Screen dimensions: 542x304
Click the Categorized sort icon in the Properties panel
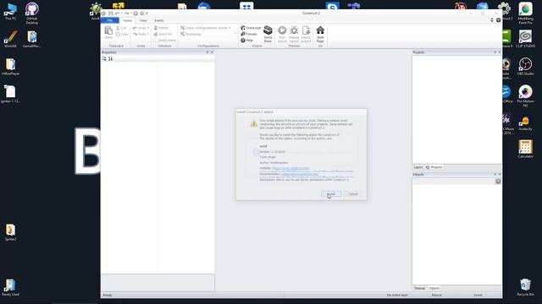pos(104,58)
